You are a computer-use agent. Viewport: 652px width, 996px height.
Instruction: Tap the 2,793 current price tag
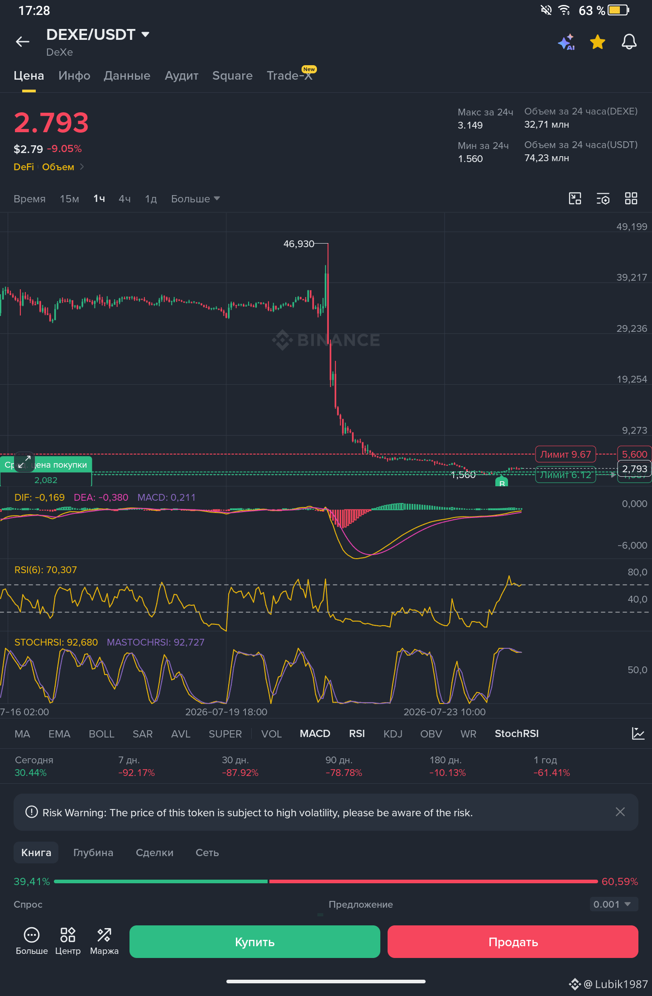pos(634,469)
